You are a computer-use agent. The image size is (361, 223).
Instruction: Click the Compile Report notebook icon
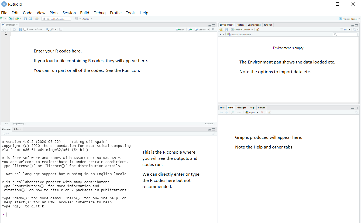[x=61, y=29]
